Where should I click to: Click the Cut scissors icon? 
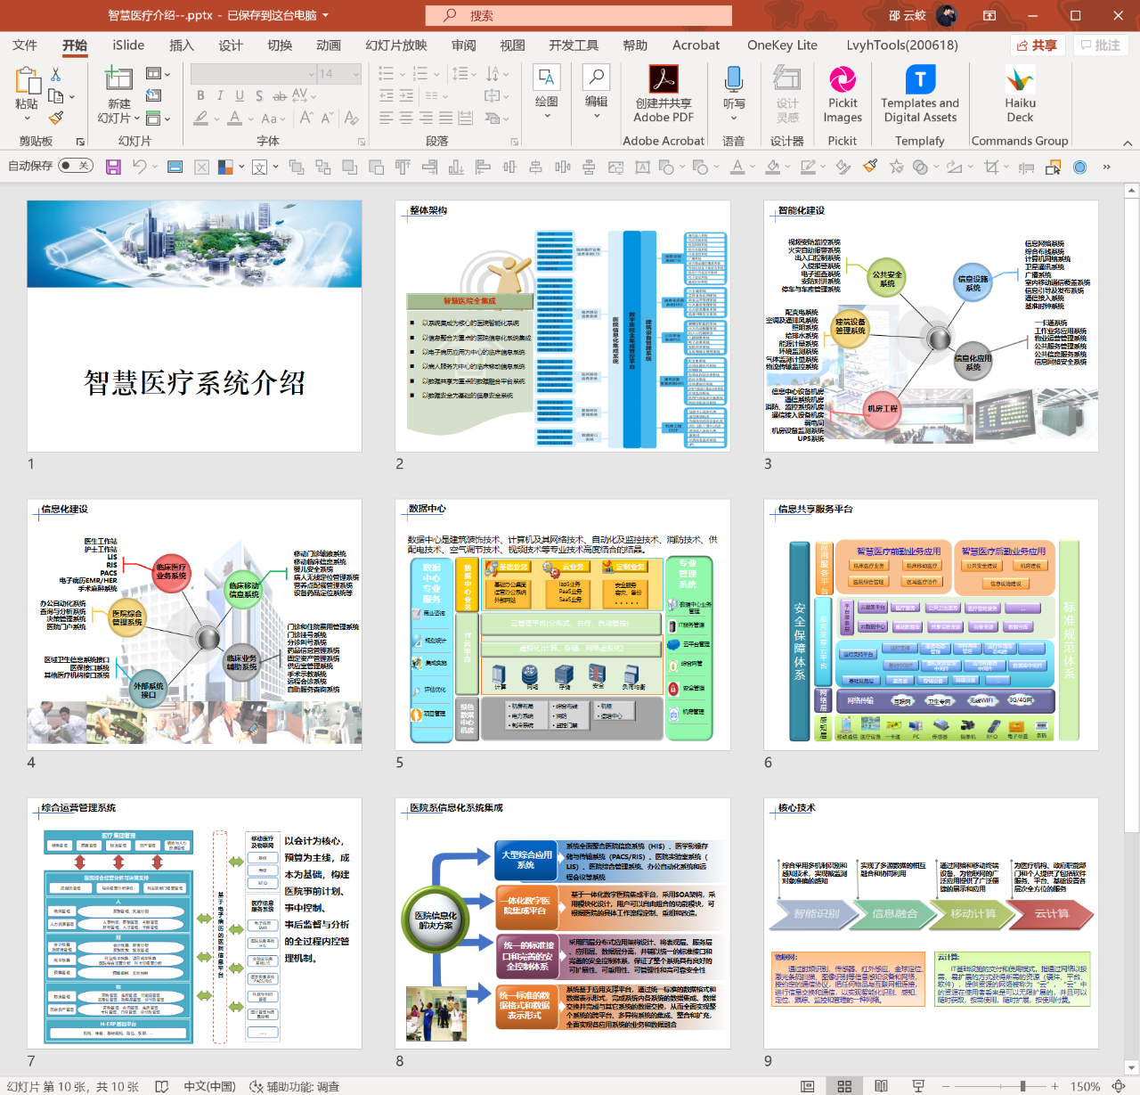(x=56, y=75)
